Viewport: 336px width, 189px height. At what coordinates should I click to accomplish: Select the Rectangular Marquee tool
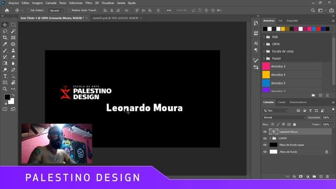click(13, 25)
